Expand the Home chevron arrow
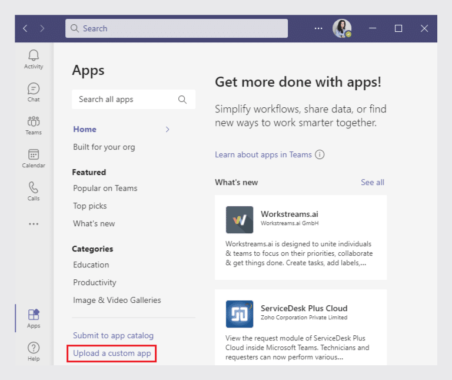The height and width of the screenshot is (380, 452). 168,129
